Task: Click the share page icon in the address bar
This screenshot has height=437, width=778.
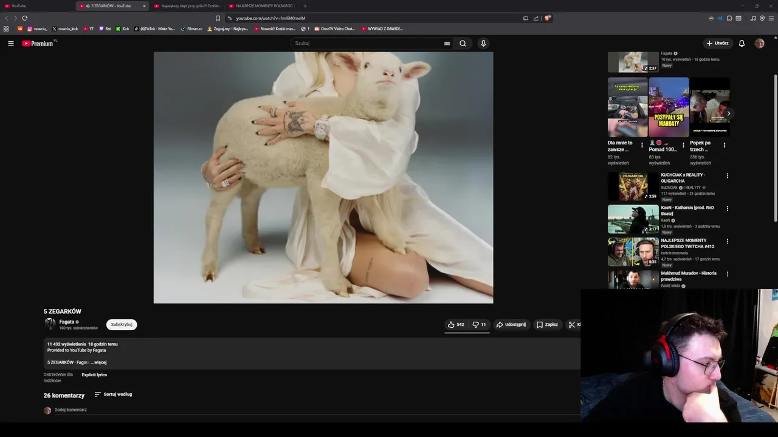Action: click(x=536, y=18)
